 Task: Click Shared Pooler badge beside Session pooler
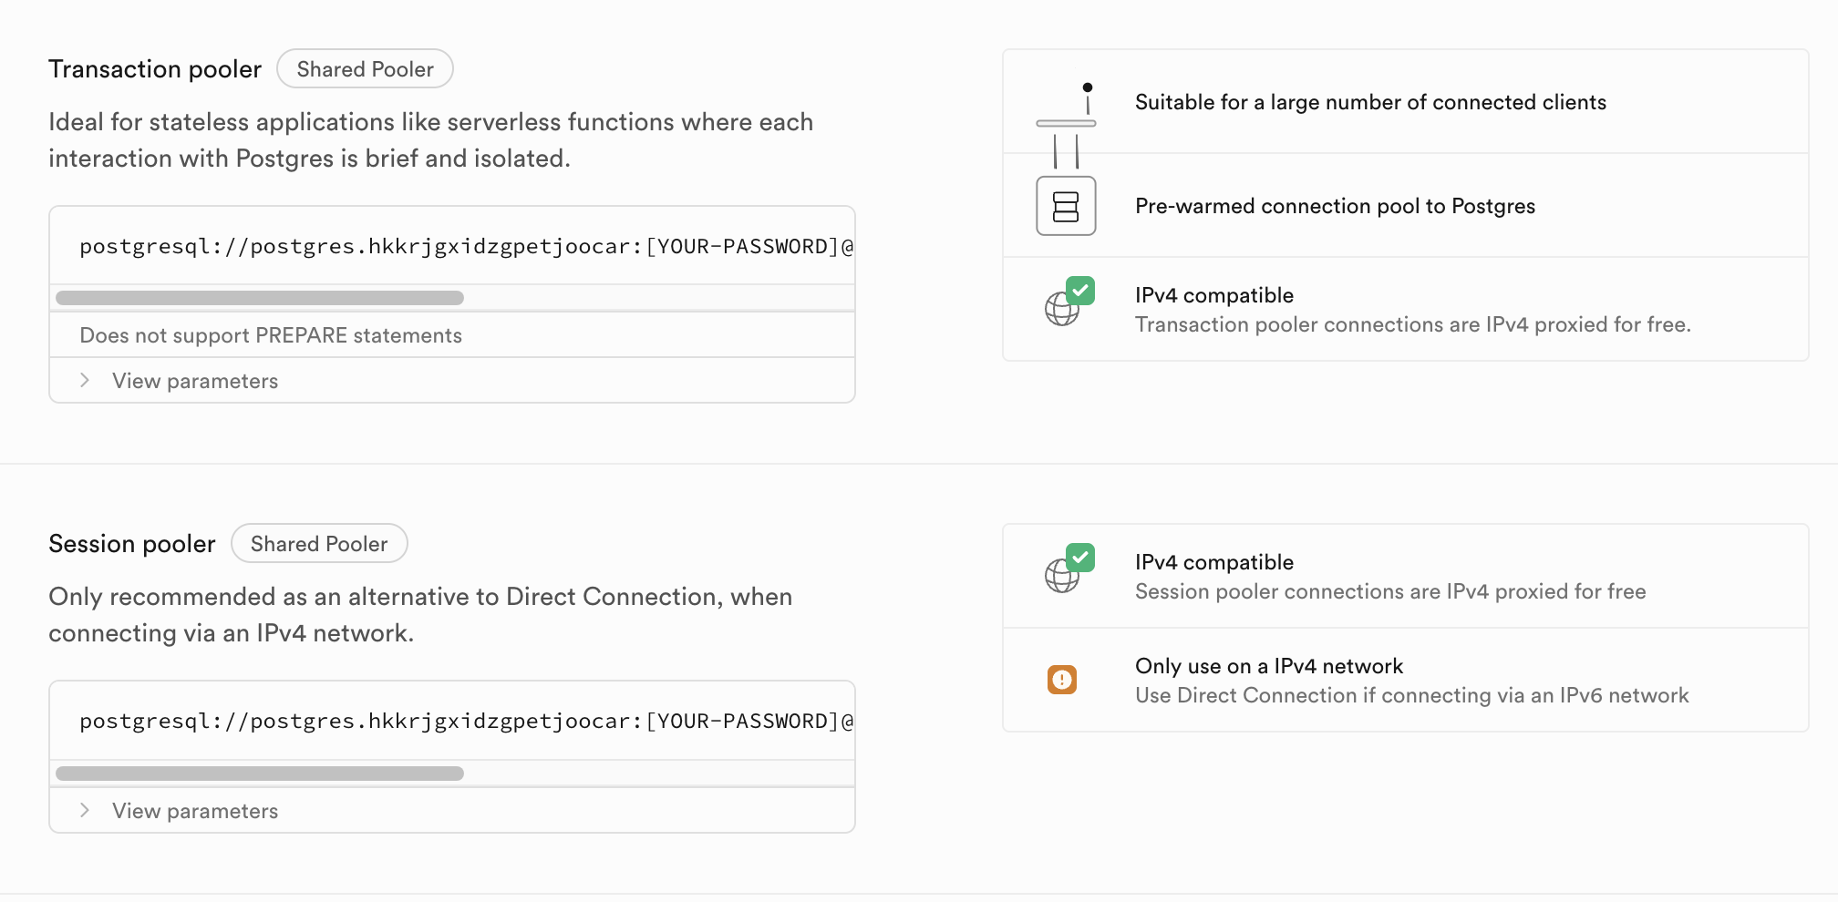(319, 544)
